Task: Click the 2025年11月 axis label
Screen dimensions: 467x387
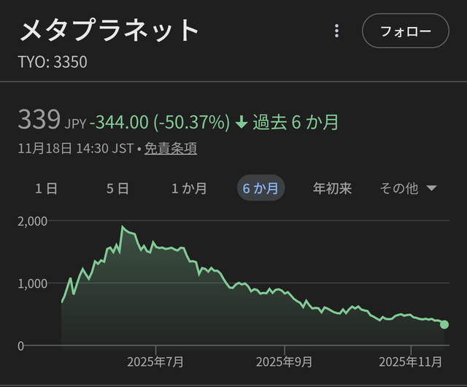Action: point(411,361)
